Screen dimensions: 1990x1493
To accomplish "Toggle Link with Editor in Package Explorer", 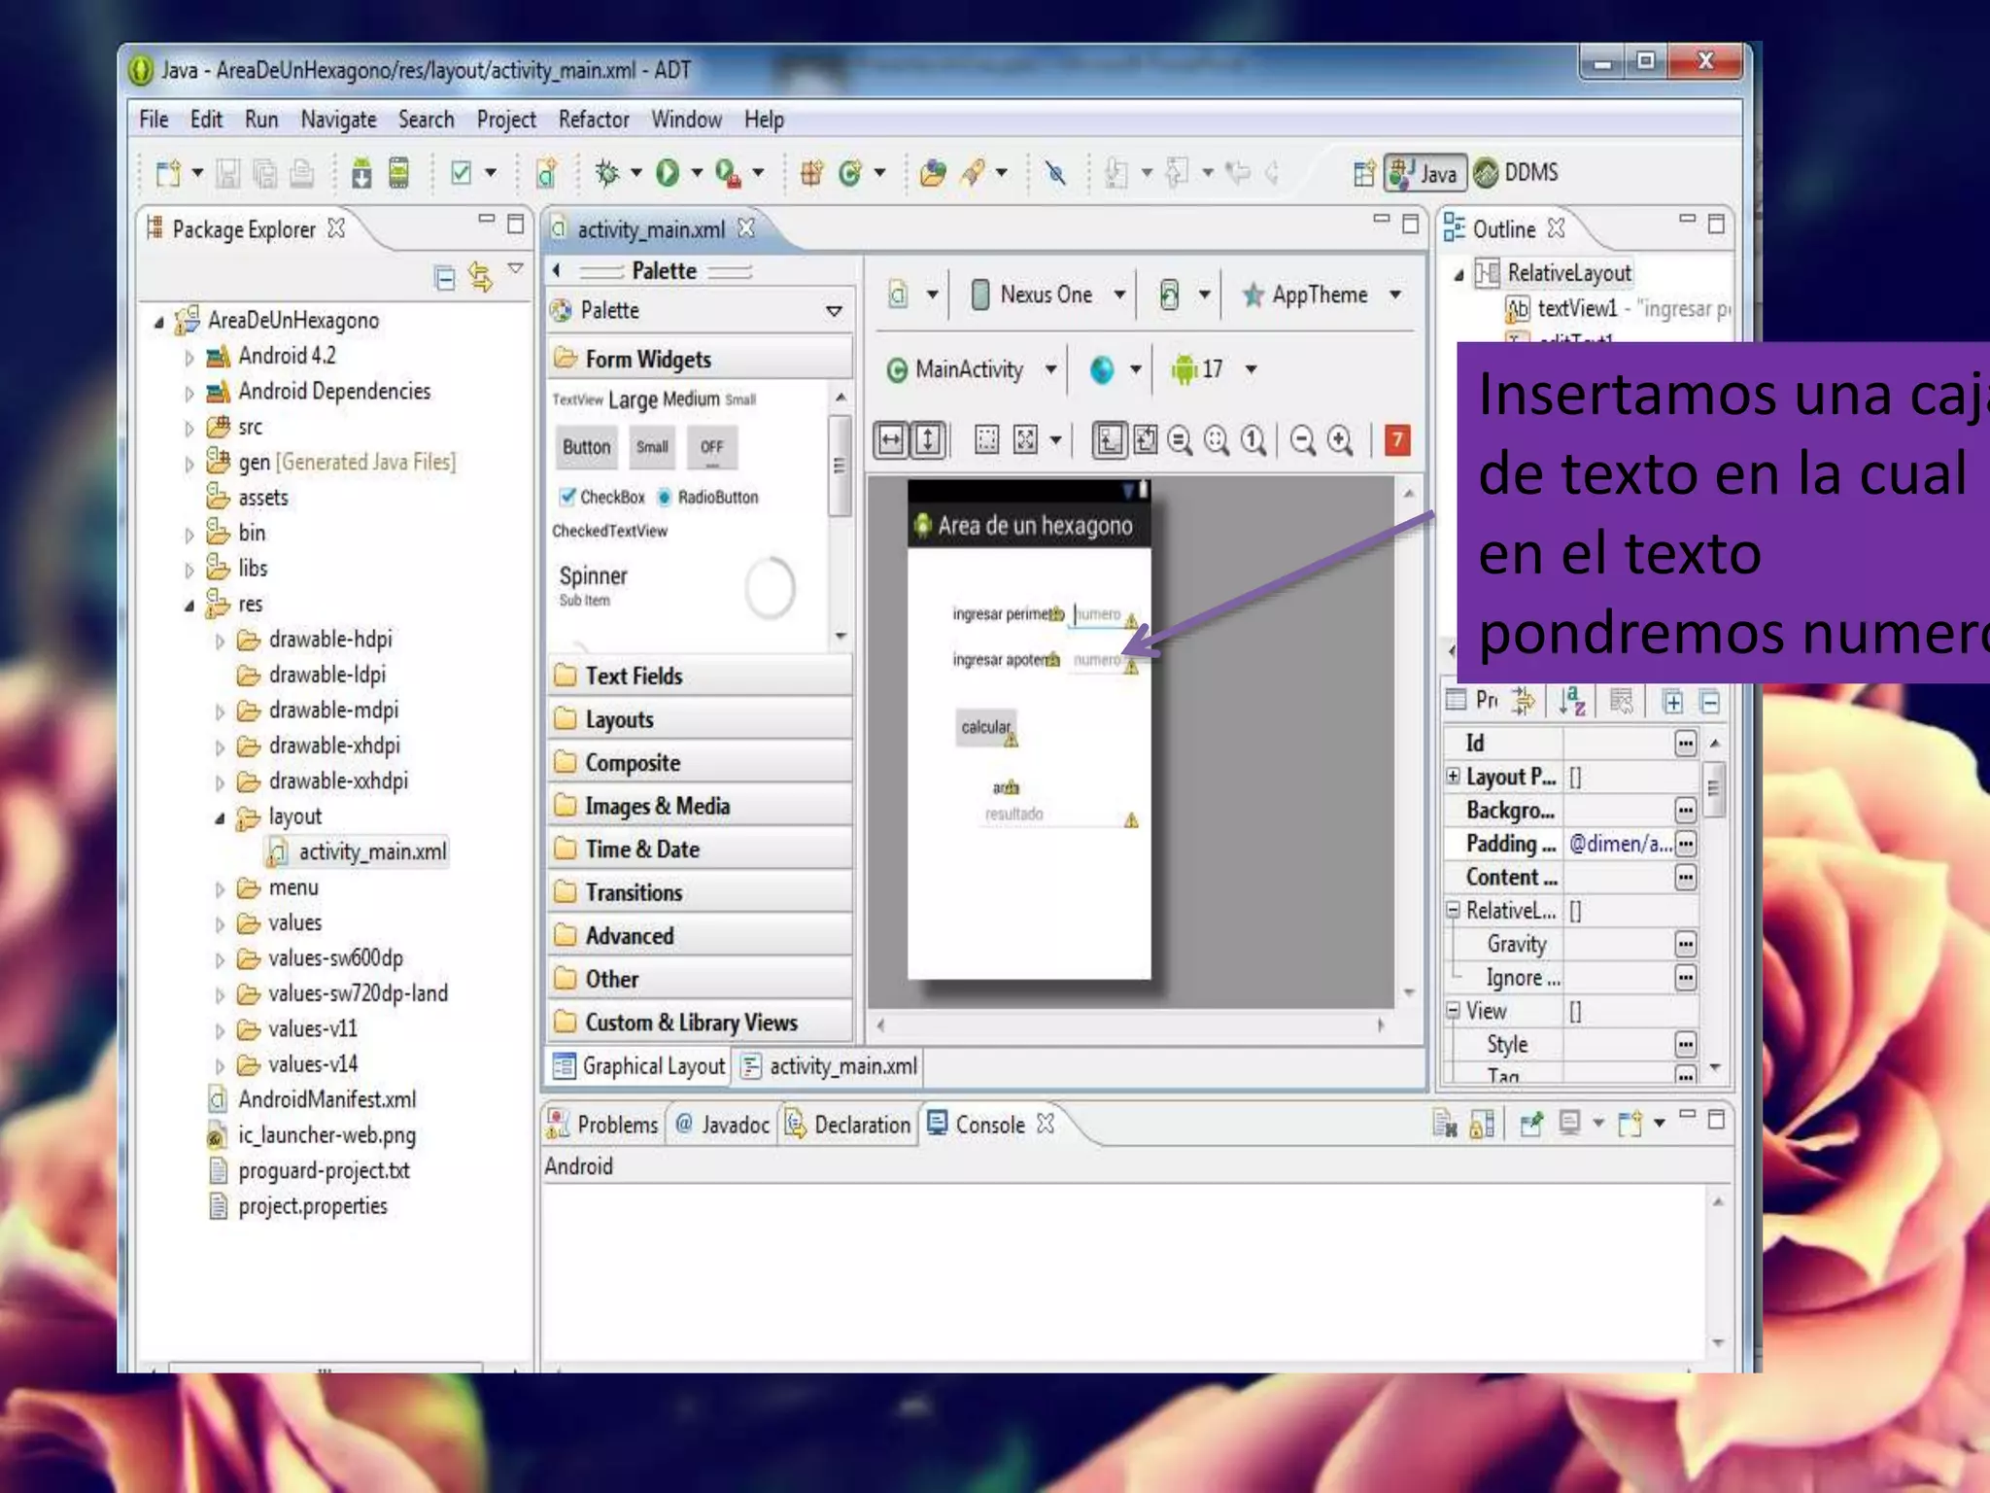I will [480, 279].
